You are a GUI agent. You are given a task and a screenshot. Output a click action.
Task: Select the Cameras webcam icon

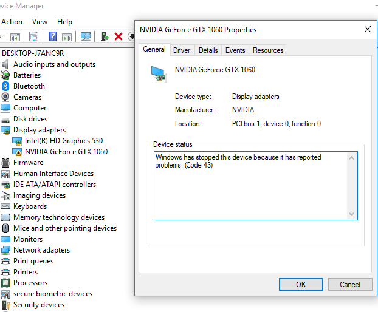click(x=5, y=97)
